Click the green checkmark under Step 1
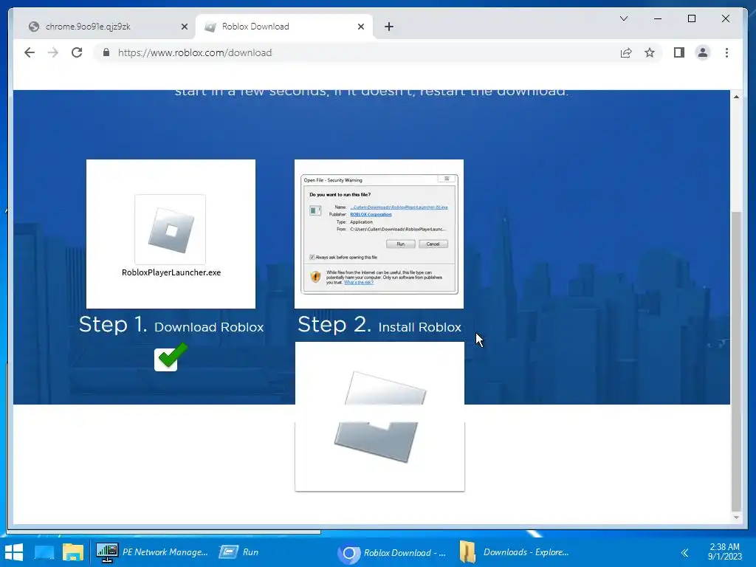Screen dimensions: 756x567 tap(170, 357)
